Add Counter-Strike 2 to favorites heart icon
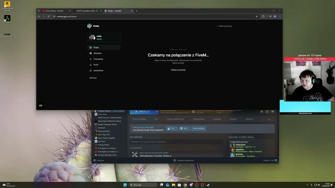The width and height of the screenshot is (335, 188). coord(272,111)
